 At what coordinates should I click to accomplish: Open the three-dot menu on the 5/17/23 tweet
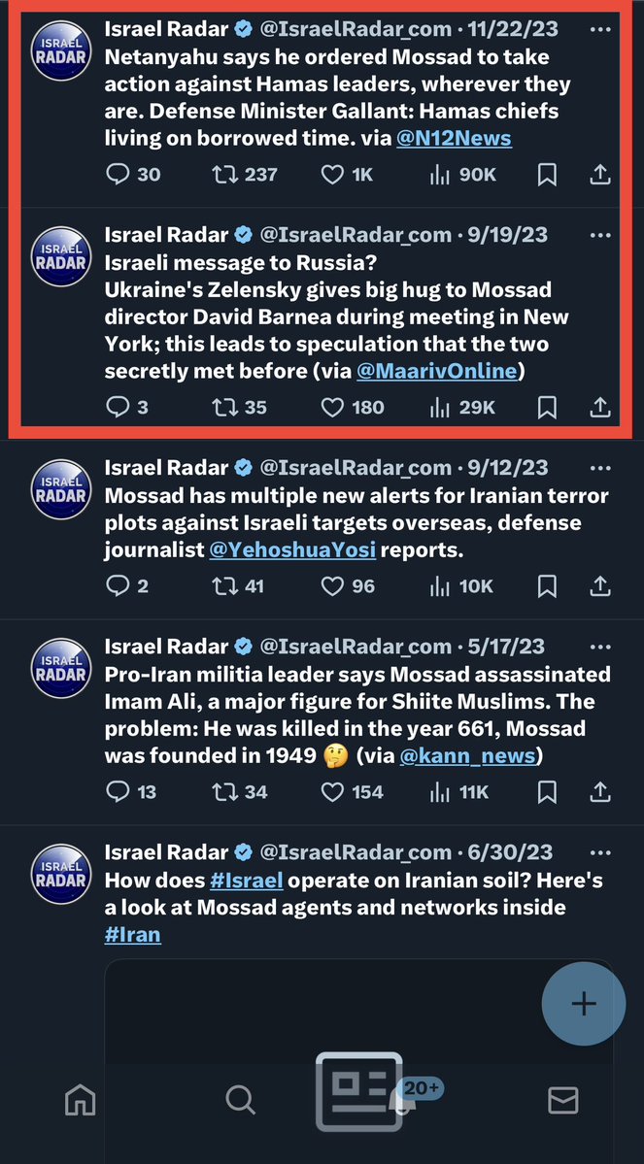(x=601, y=647)
